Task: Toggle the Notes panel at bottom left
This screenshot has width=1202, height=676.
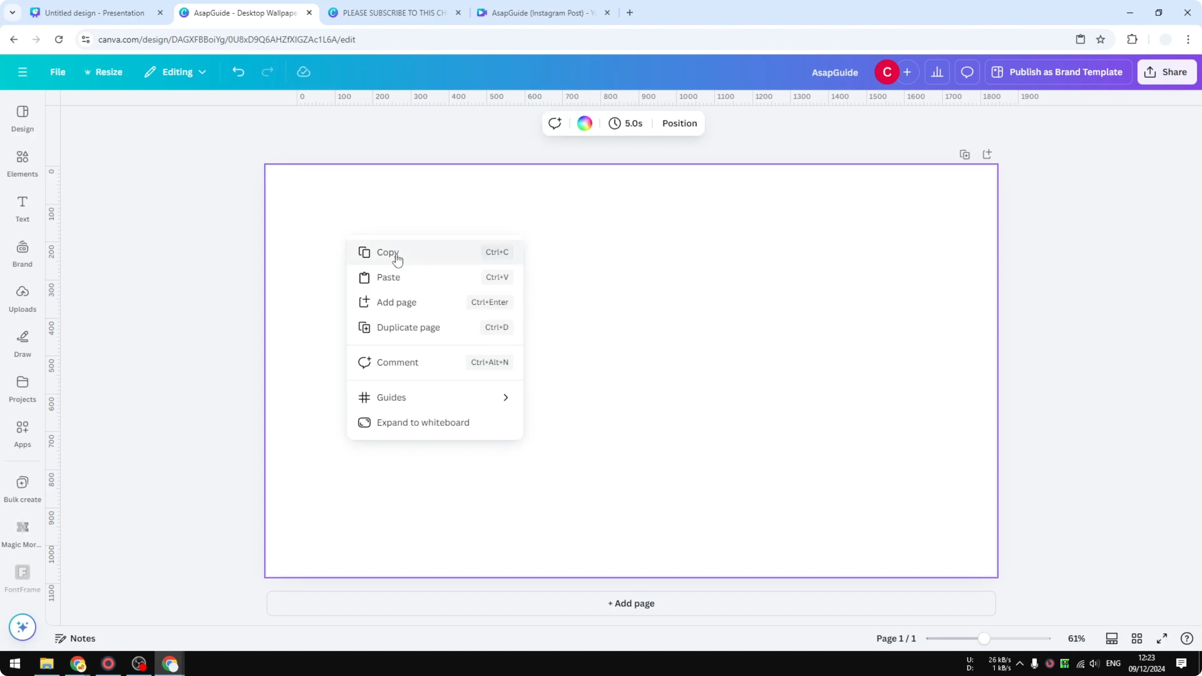Action: point(75,638)
